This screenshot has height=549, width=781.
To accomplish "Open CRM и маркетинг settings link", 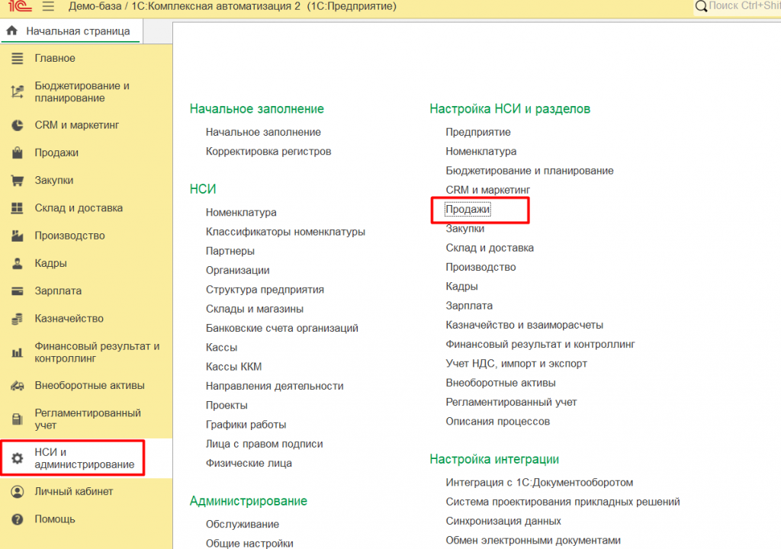I will [x=487, y=190].
